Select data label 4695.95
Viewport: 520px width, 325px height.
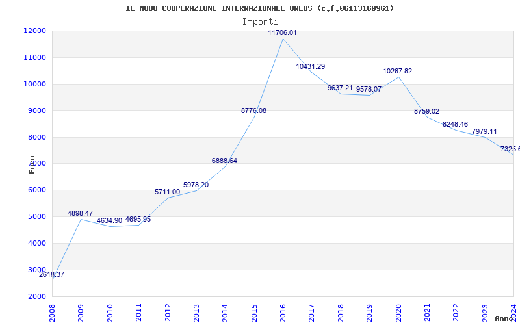(x=138, y=219)
